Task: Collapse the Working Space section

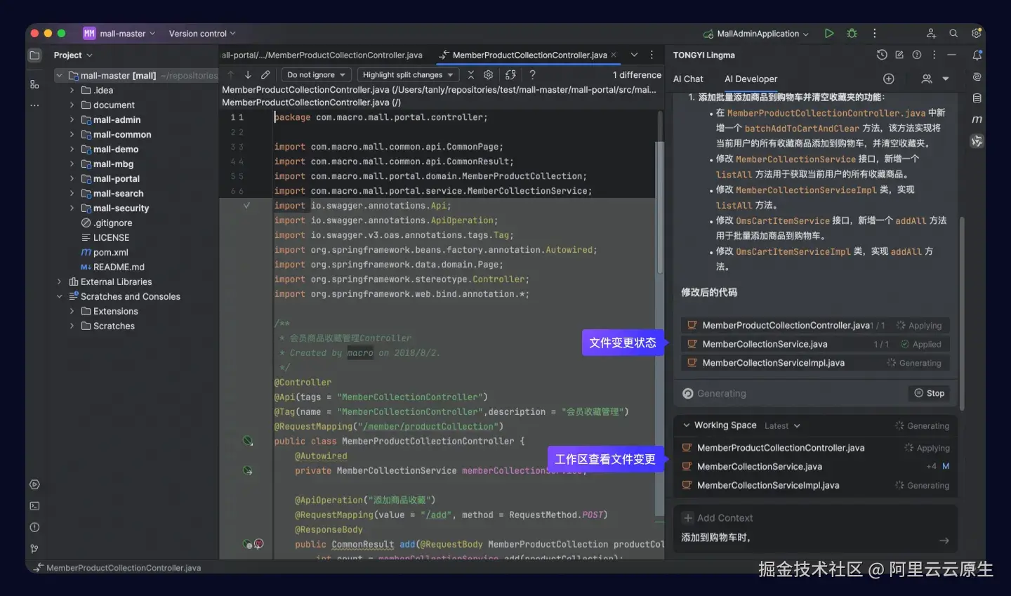Action: click(x=686, y=425)
